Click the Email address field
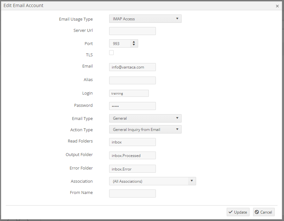Image resolution: width=284 pixels, height=221 pixels. [x=132, y=67]
